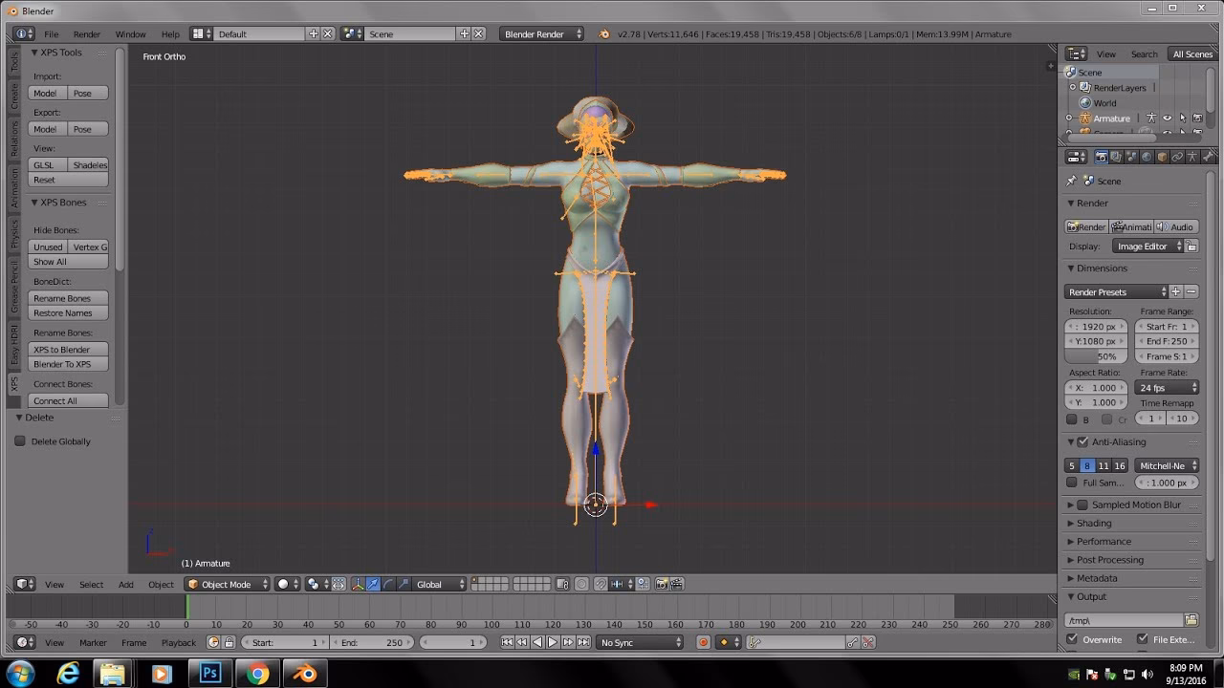Open the Object Mode dropdown
Screen dimensions: 1224x688
(228, 584)
